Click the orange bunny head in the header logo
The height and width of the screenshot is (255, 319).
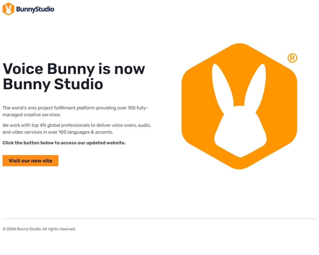(x=8, y=9)
